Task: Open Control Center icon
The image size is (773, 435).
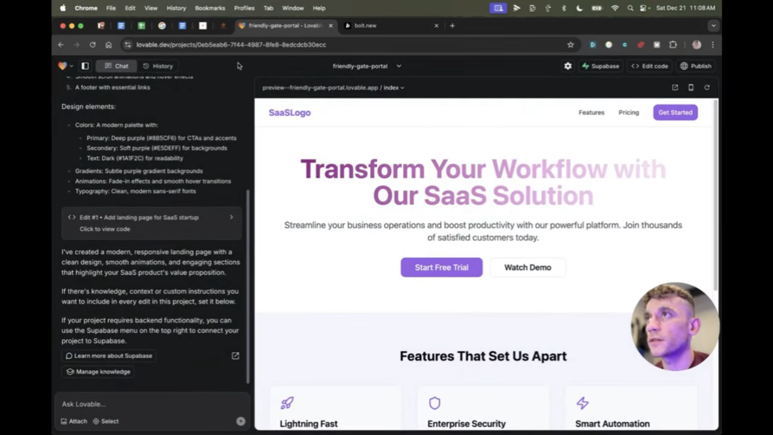Action: [x=644, y=8]
